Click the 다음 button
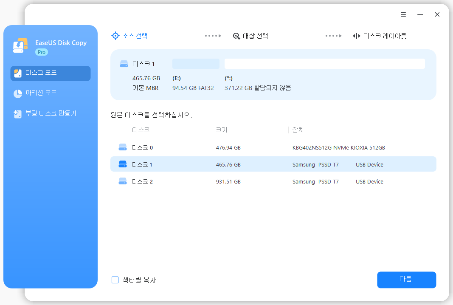Image resolution: width=453 pixels, height=305 pixels. [406, 280]
